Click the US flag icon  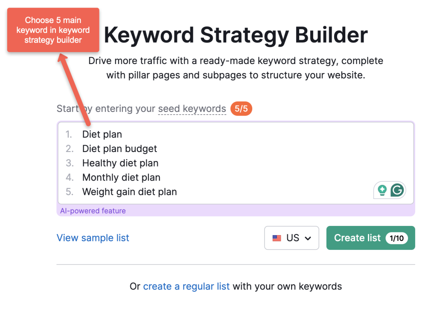277,238
